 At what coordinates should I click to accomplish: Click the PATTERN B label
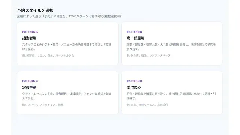pyautogui.click(x=134, y=32)
